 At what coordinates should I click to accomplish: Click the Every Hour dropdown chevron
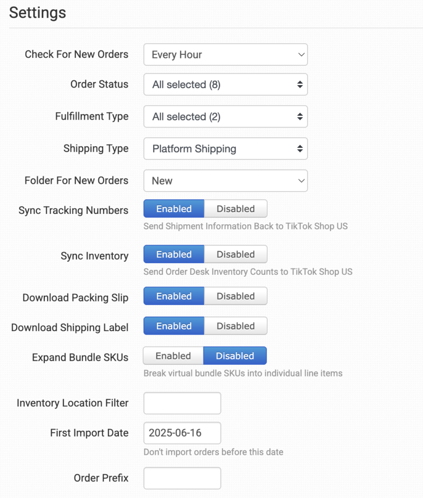pos(301,54)
